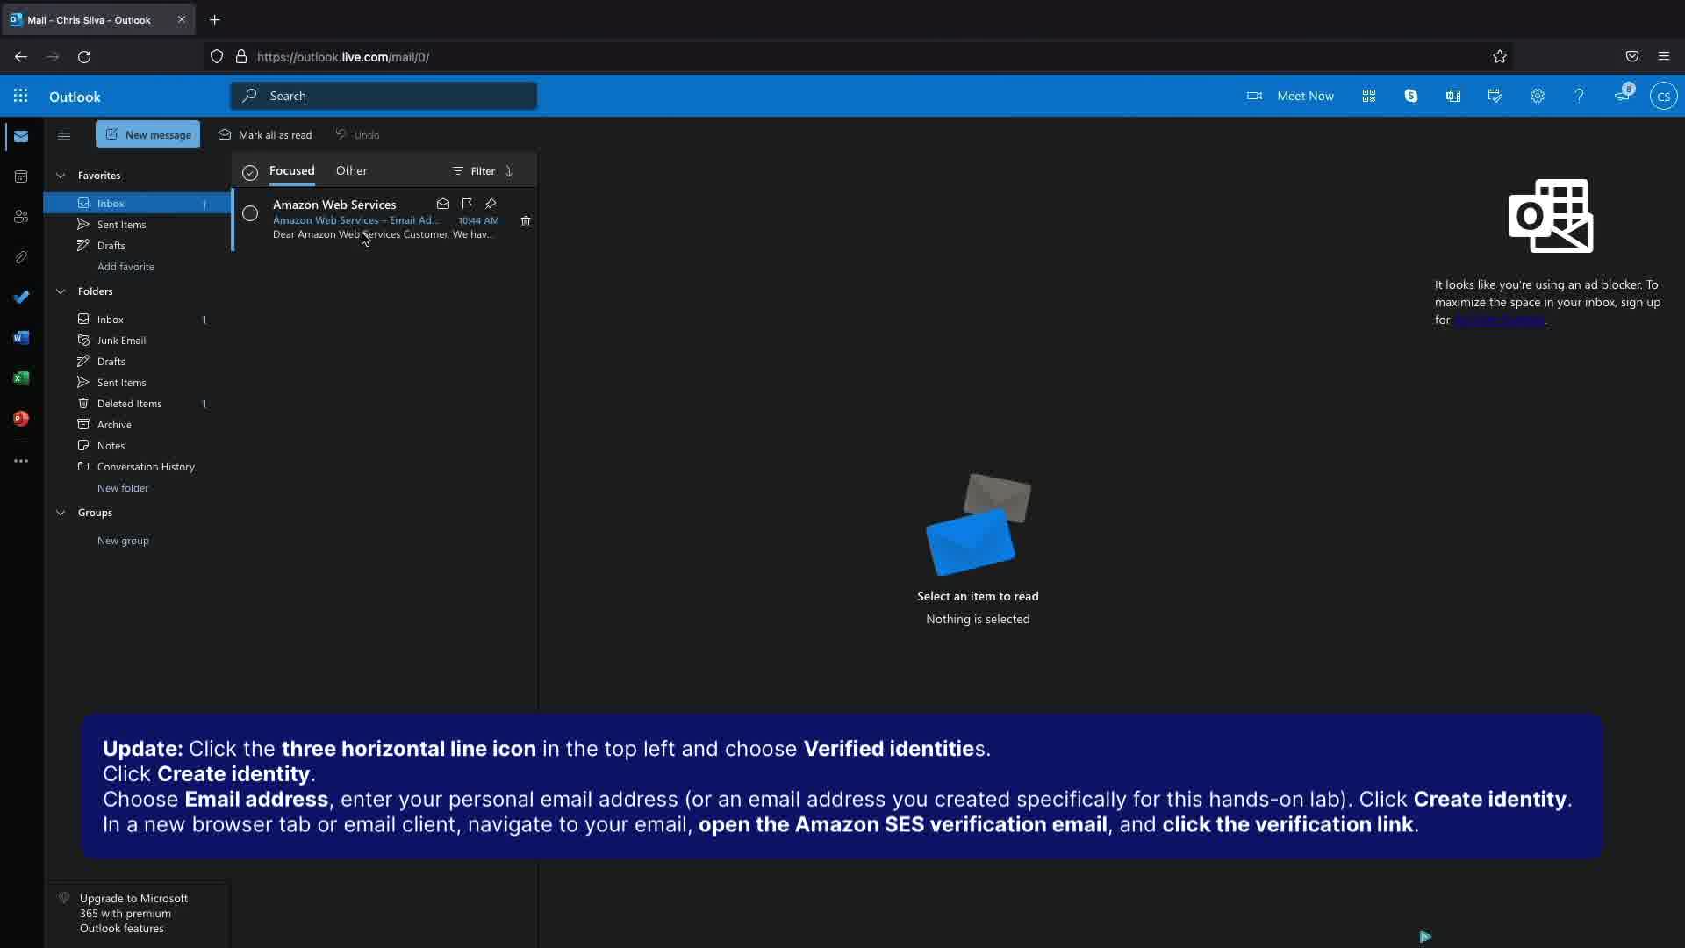Open Skype from the header bar
Image resolution: width=1685 pixels, height=948 pixels.
click(1411, 96)
